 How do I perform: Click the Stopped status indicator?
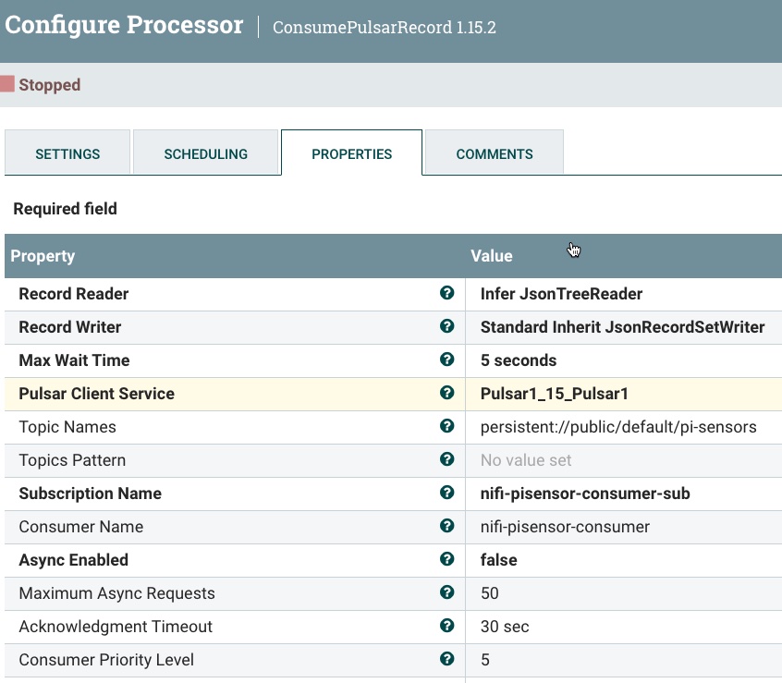point(41,85)
